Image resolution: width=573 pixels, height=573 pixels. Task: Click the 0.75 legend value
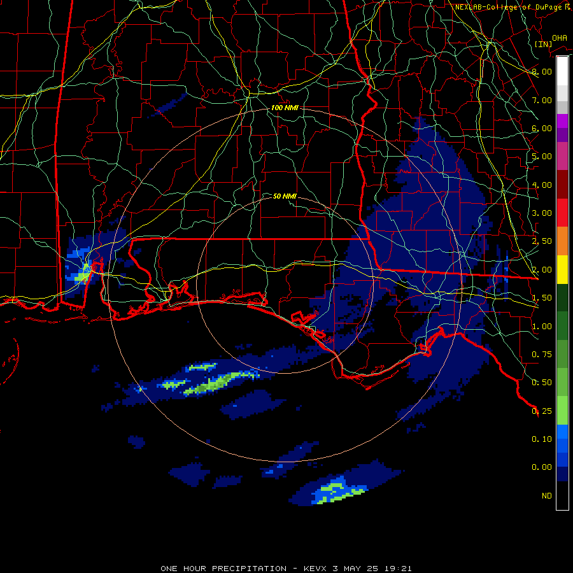542,355
